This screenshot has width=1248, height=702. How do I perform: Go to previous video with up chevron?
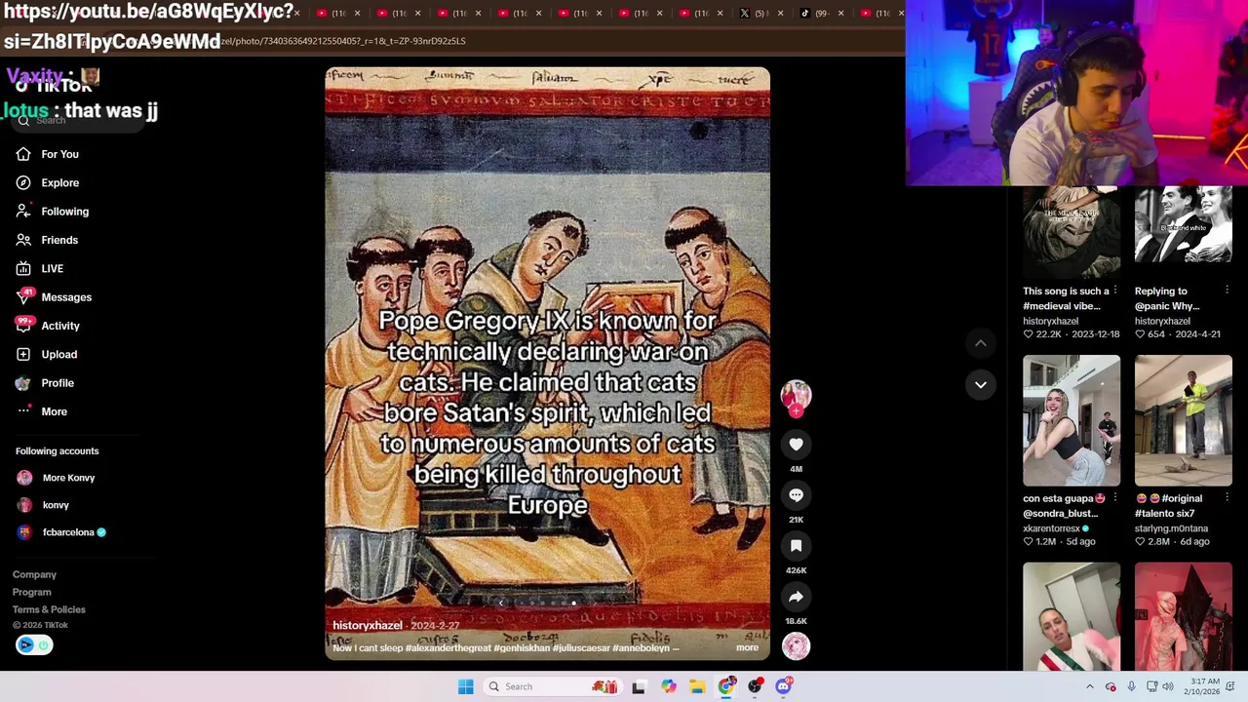pos(981,343)
